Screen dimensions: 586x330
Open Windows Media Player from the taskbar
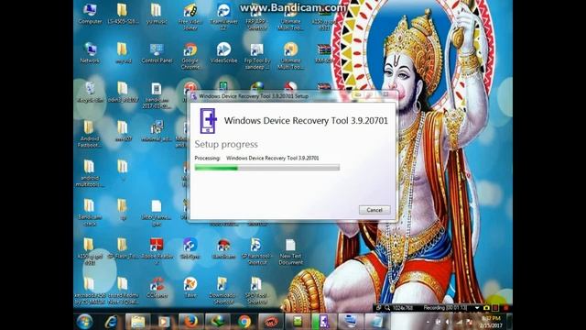click(164, 322)
